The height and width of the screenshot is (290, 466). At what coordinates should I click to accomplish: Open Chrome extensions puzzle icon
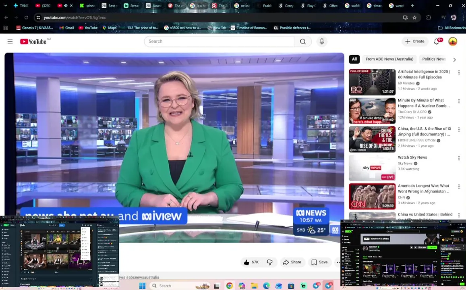click(x=429, y=18)
